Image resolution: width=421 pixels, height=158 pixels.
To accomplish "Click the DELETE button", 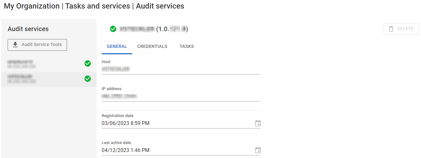I will [x=401, y=29].
